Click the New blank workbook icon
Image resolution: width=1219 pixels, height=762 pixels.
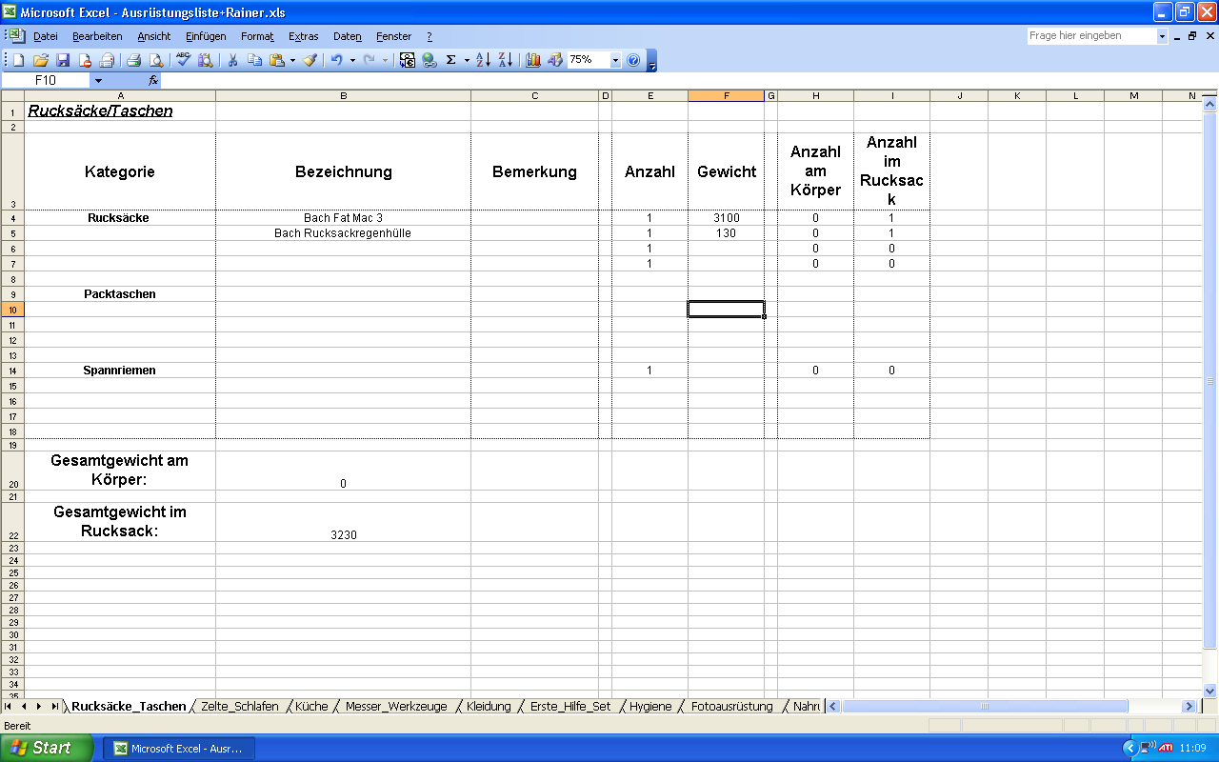18,60
